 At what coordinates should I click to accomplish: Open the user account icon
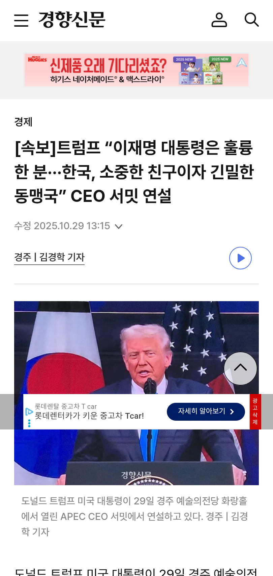[219, 20]
